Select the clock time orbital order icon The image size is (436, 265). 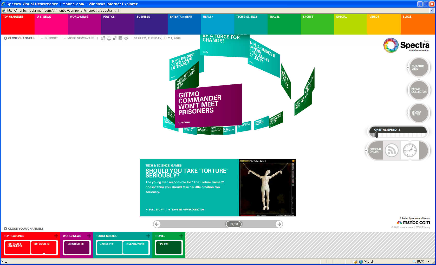coord(410,150)
